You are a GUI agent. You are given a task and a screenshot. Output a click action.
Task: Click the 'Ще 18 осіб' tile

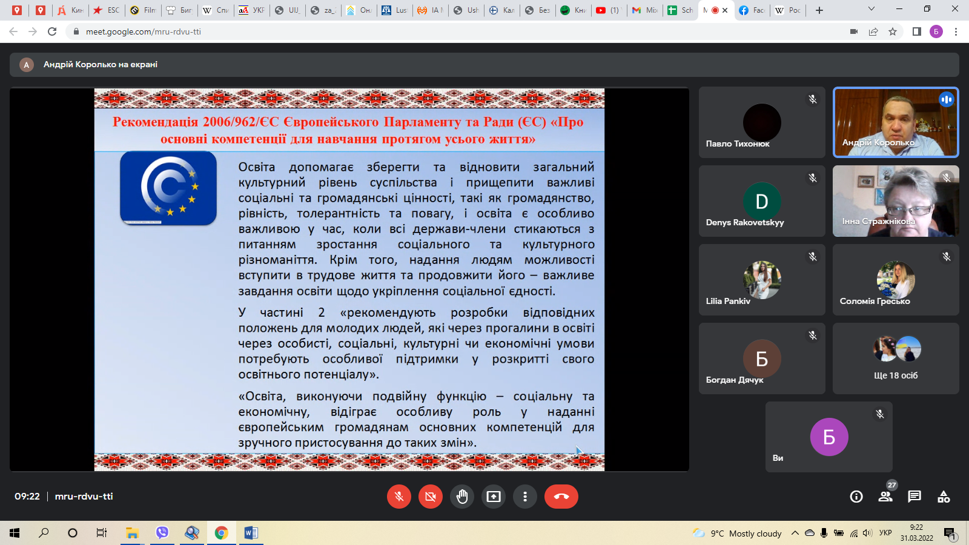[895, 358]
